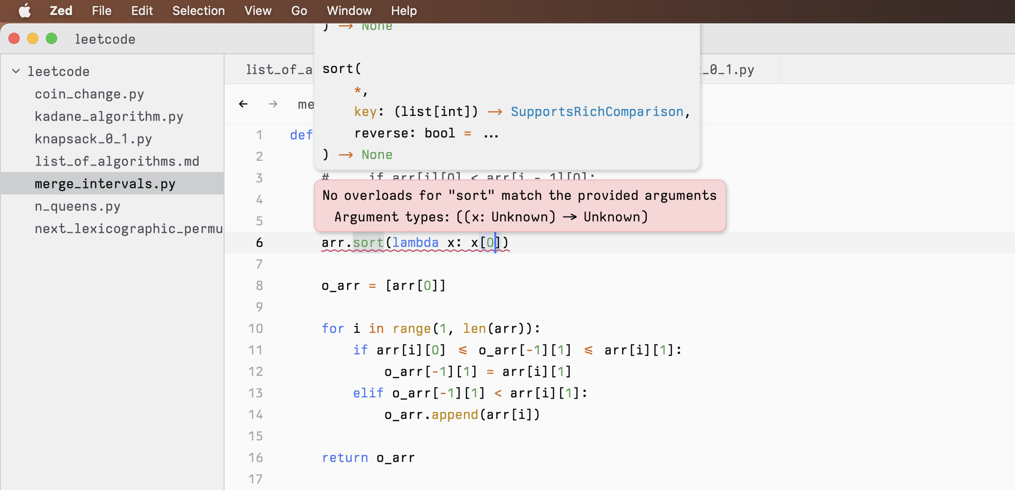Select list_of_algorithms.md in project panel
1015x490 pixels.
pyautogui.click(x=117, y=161)
